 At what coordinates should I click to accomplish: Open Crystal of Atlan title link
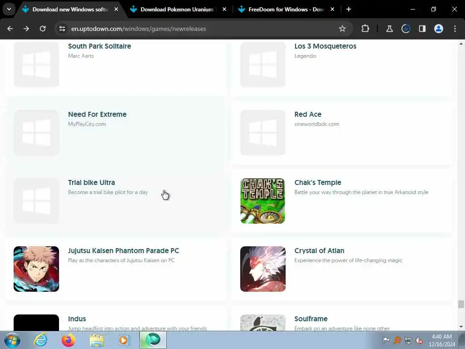point(319,251)
